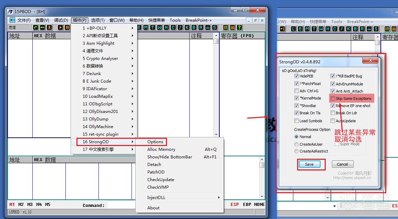The width and height of the screenshot is (398, 219).
Task: Open Run trace via the three-dots icon, 15PBOD window
Action: [208, 28]
